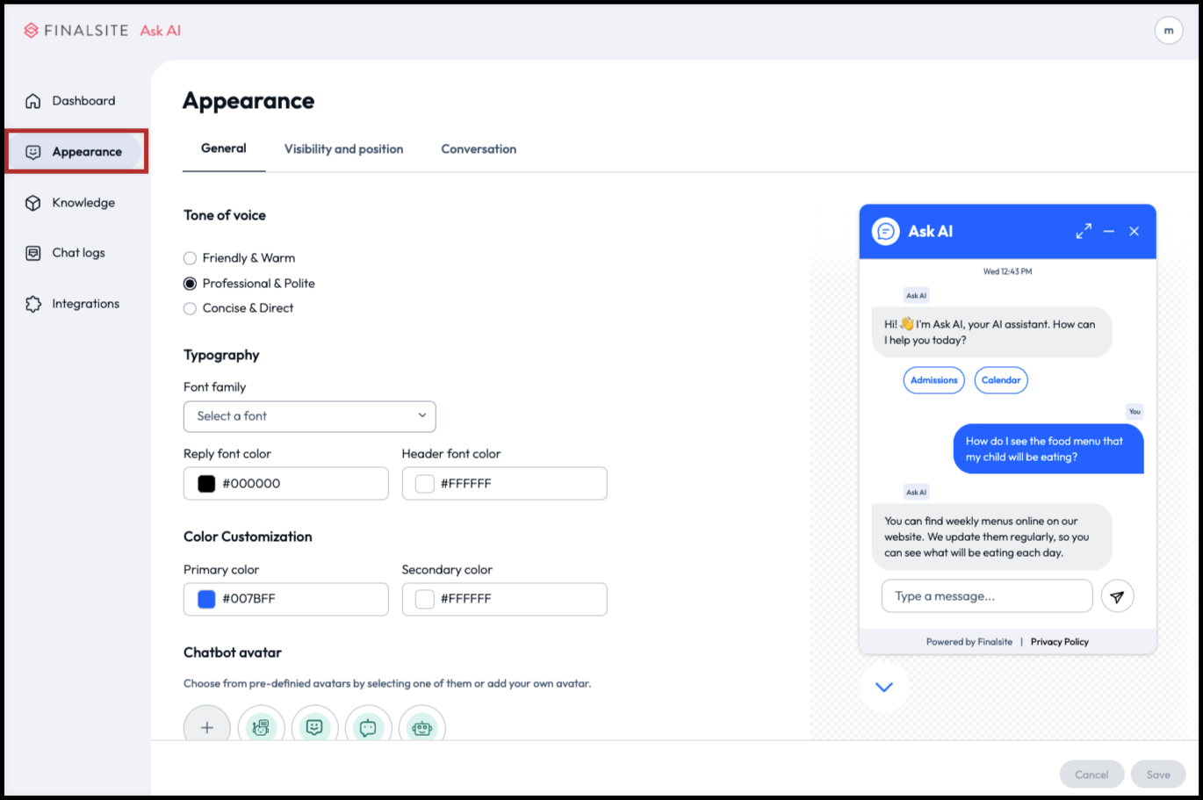The image size is (1203, 800).
Task: Collapse chat with blue chevron button
Action: click(884, 687)
